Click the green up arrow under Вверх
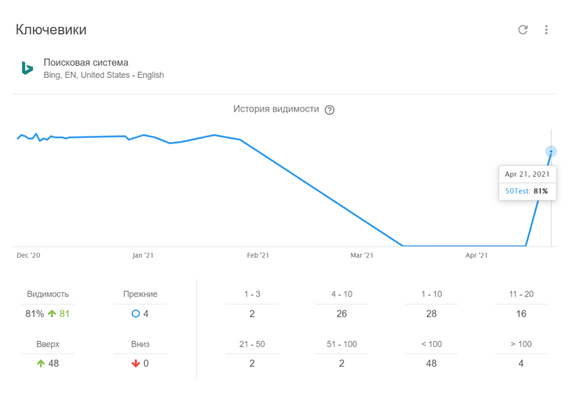 point(41,364)
